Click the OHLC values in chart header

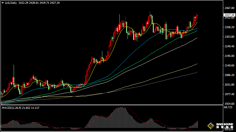tap(39, 3)
